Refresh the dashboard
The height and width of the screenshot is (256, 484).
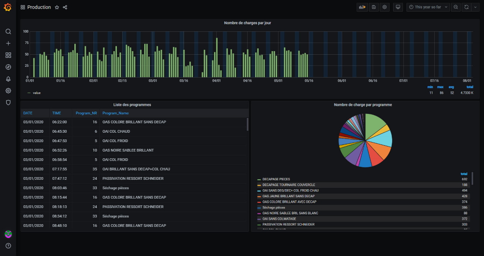pyautogui.click(x=467, y=7)
